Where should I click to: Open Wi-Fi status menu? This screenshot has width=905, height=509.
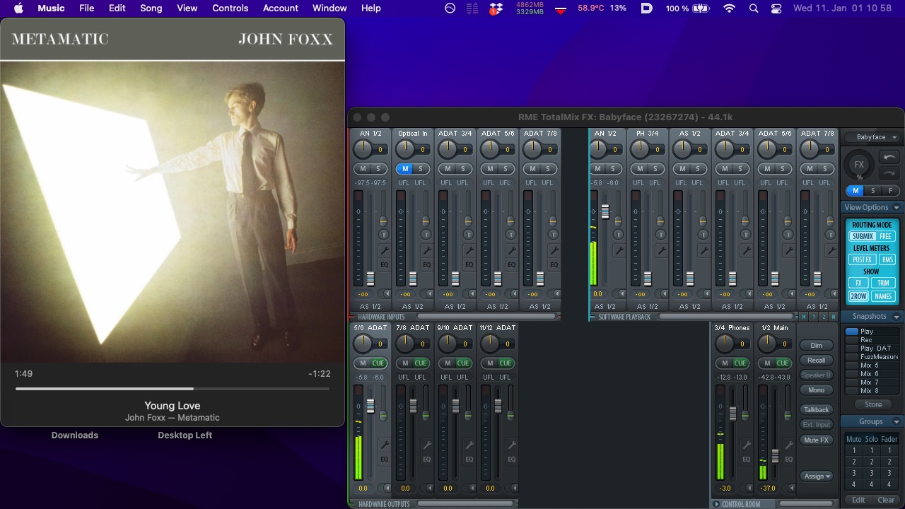click(729, 8)
